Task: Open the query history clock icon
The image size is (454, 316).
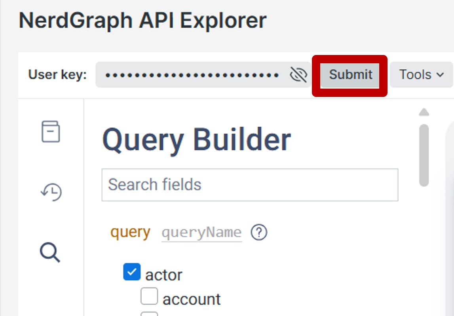Action: pyautogui.click(x=51, y=192)
